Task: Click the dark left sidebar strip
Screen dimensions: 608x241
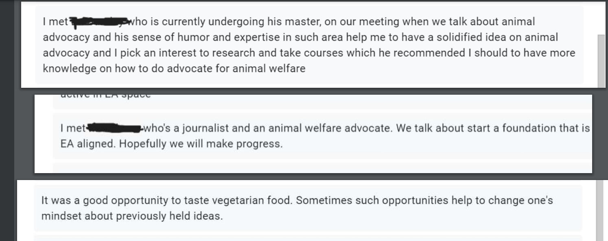Action: tap(7, 122)
